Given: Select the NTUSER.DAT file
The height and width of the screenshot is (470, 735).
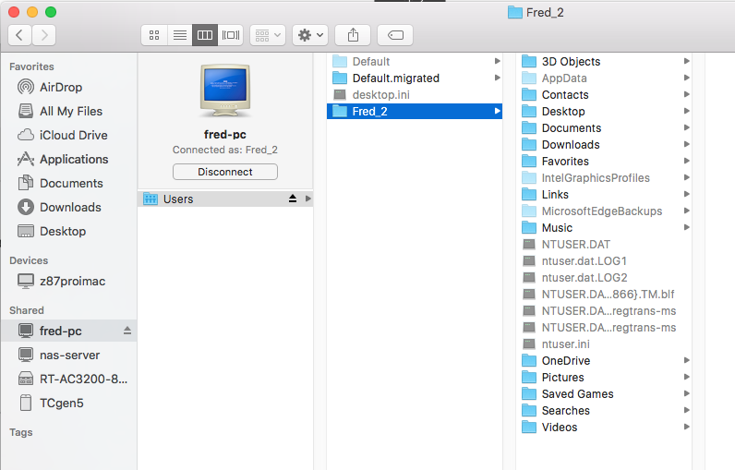Looking at the screenshot, I should pos(604,244).
